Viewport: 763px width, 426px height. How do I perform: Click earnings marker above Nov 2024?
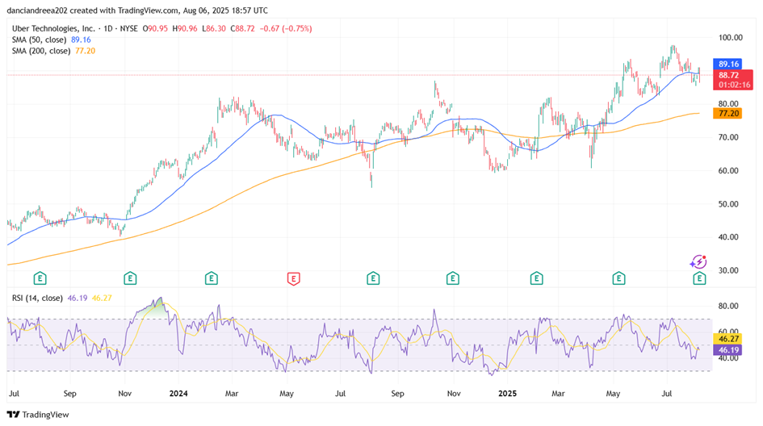point(452,278)
